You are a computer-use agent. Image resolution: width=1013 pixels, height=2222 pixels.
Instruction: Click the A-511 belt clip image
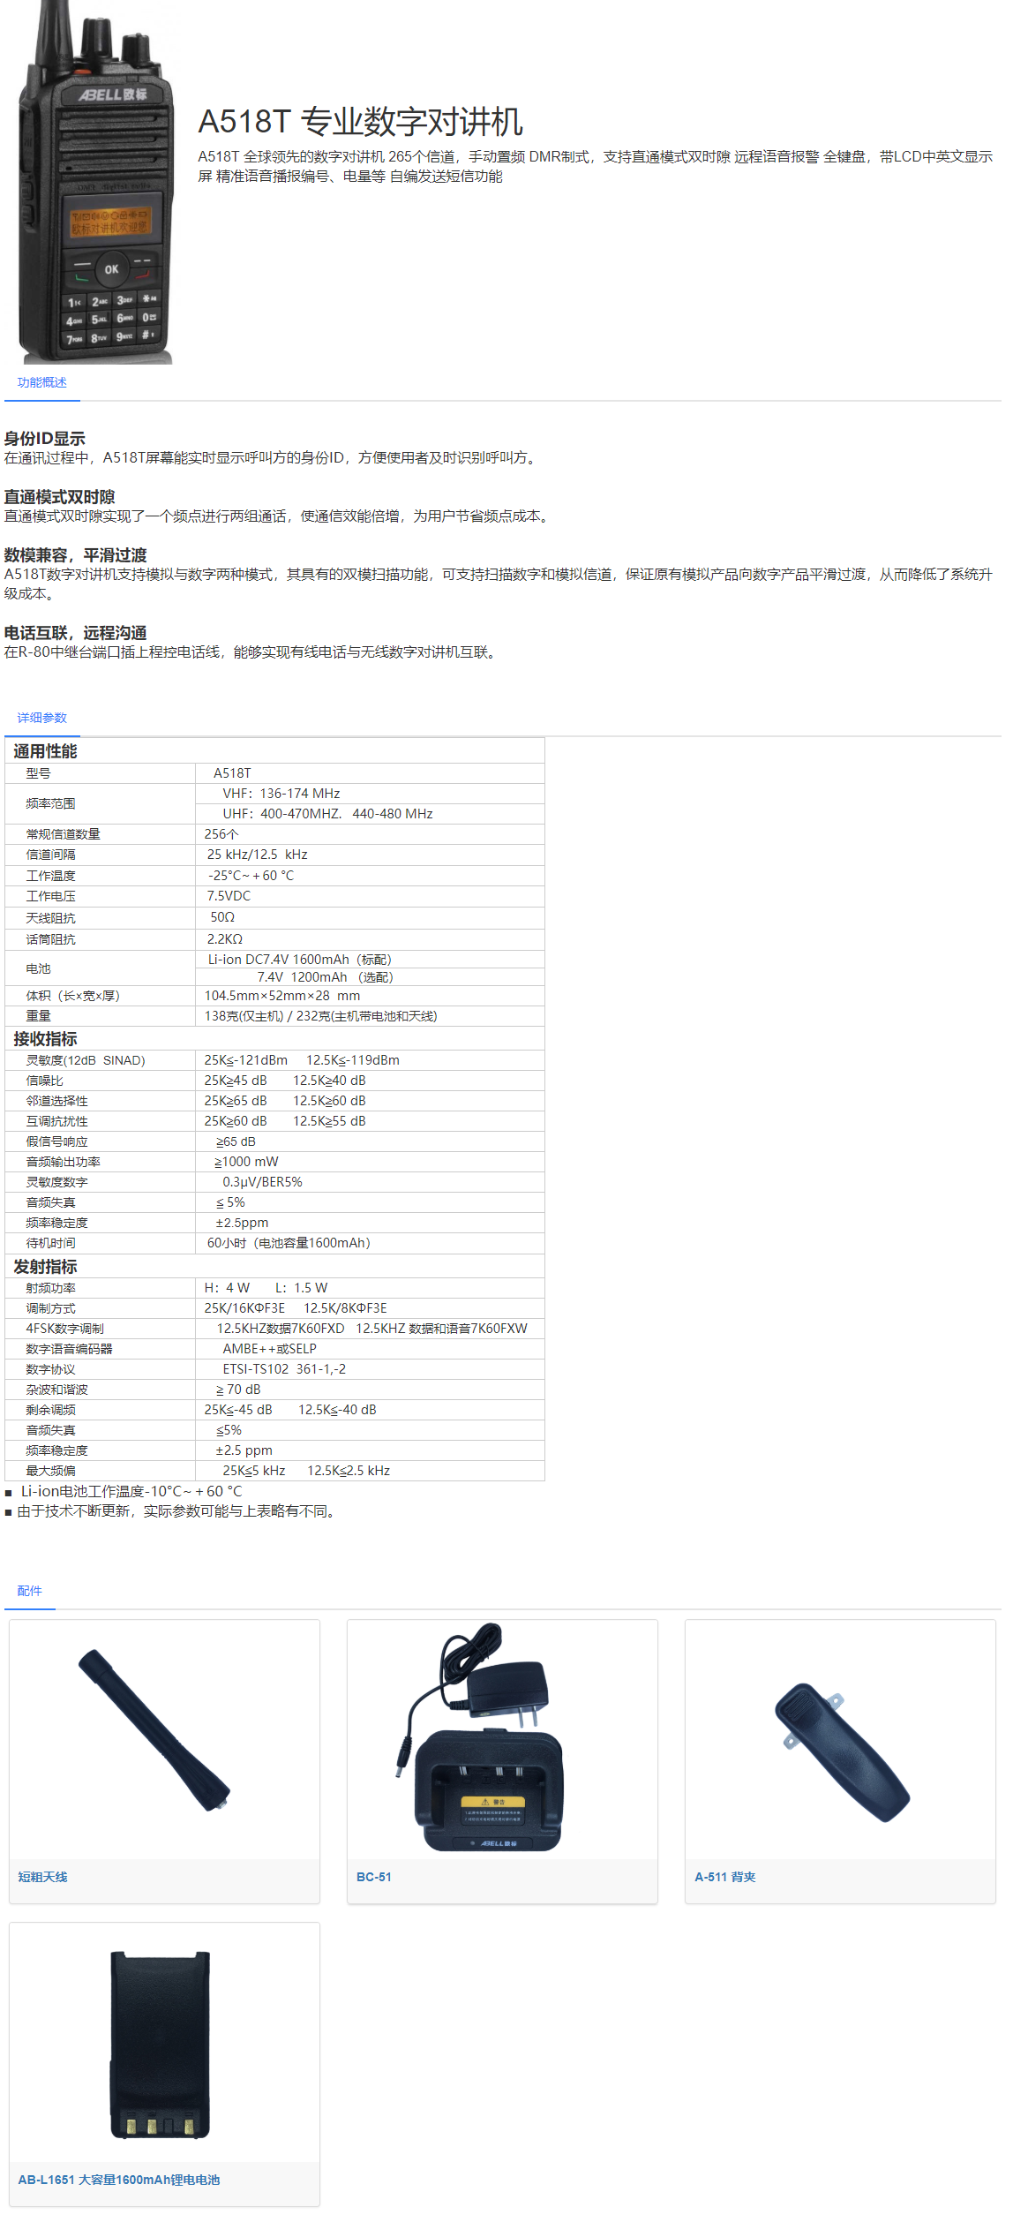[x=840, y=1752]
